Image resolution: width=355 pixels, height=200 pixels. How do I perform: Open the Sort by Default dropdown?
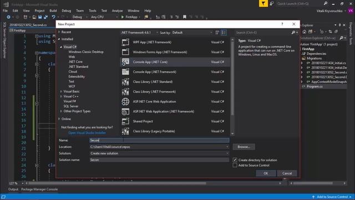pos(192,33)
